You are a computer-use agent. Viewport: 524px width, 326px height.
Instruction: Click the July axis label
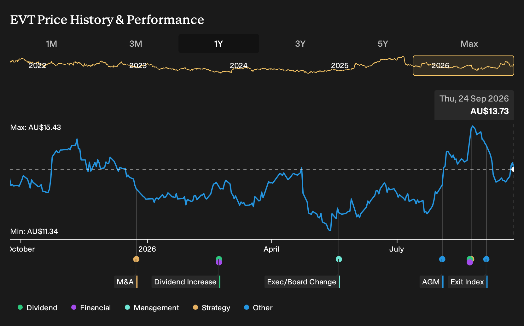click(397, 249)
